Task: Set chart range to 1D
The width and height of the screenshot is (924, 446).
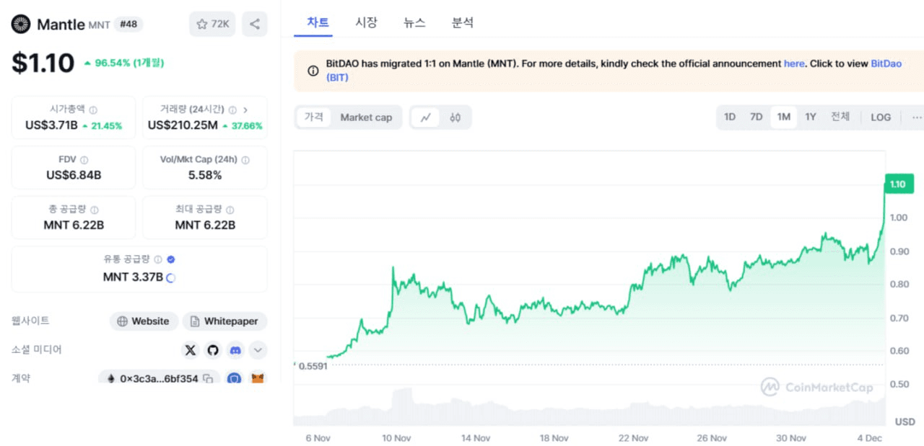Action: click(730, 117)
